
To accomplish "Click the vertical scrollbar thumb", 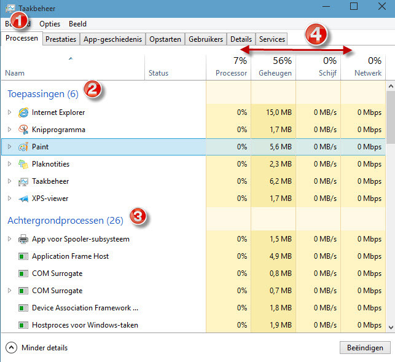I will [x=391, y=117].
